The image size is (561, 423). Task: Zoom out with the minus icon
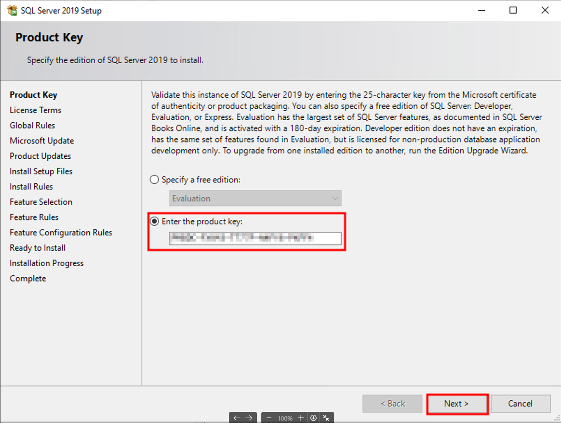click(x=269, y=418)
